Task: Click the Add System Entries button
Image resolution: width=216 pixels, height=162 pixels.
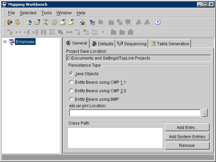Action: (187, 136)
